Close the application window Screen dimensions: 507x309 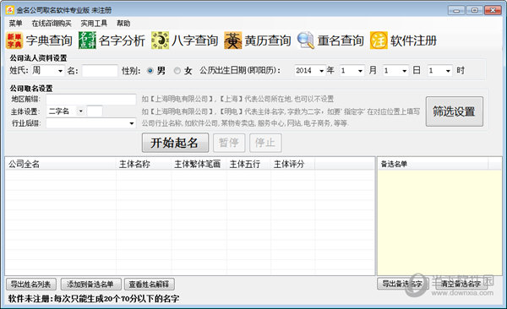click(x=493, y=10)
